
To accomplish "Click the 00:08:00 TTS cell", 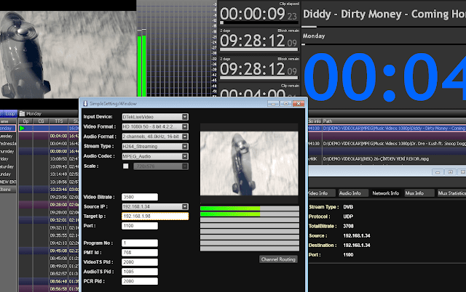I will [58, 151].
